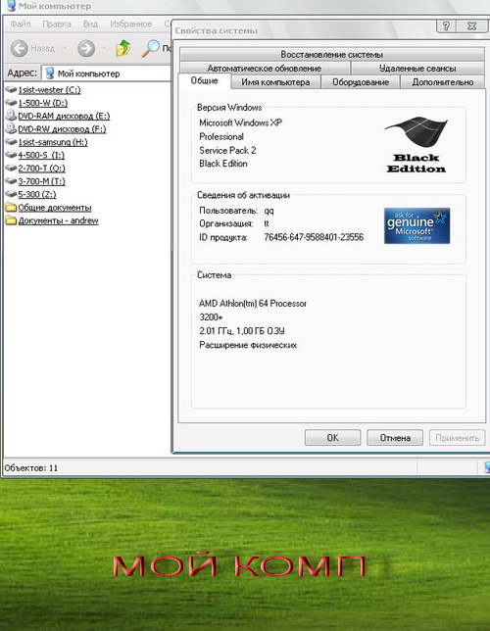Click the AMD Athlon(tm) 64 Processor text

coord(253,303)
